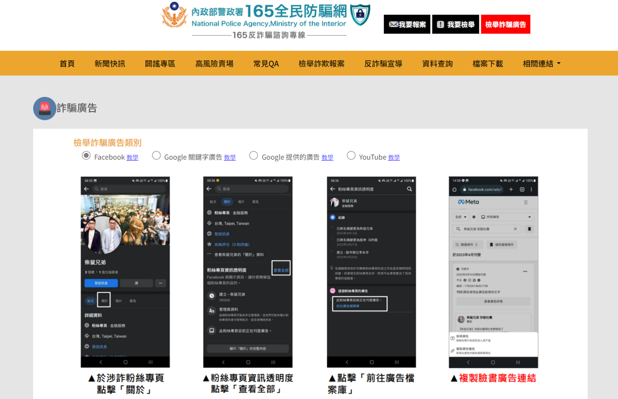
Task: Open the 反詐騙宣導 menu item
Action: 383,63
